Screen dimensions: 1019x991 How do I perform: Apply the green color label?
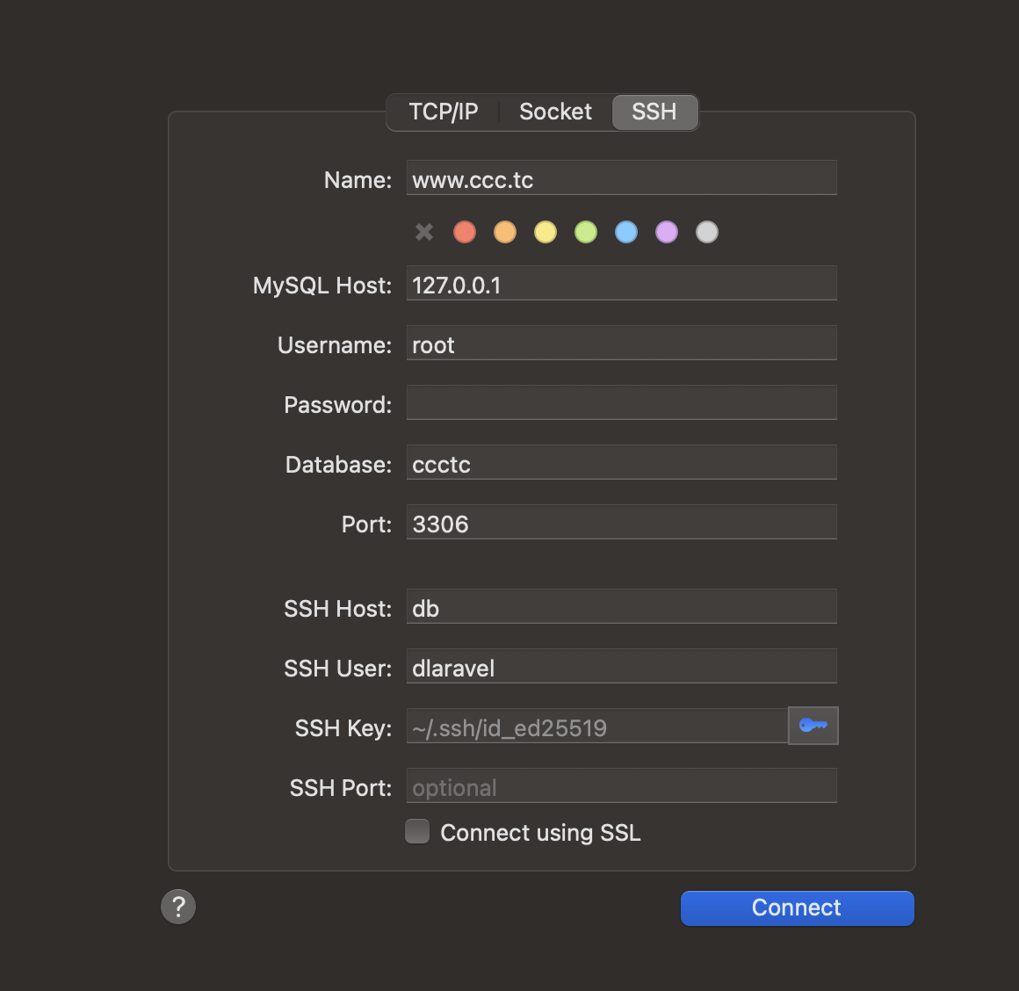click(586, 232)
